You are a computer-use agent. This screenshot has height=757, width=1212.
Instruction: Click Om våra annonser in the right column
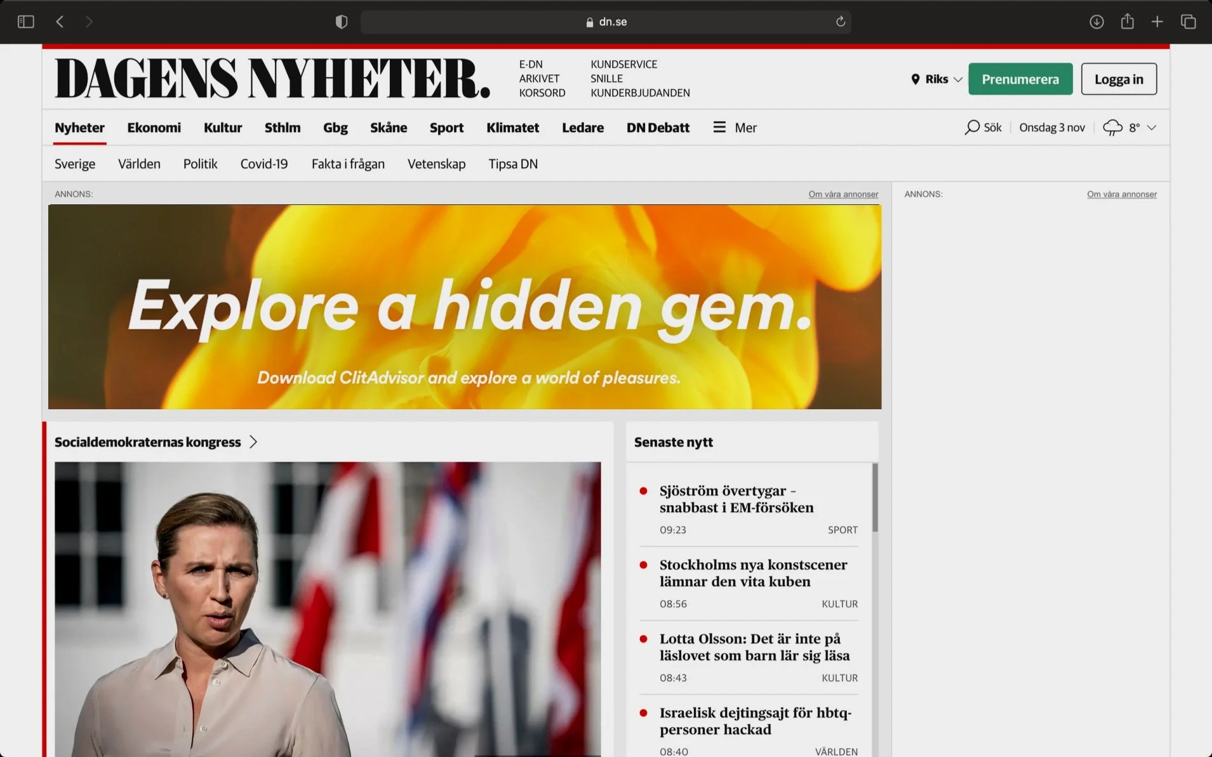pos(1122,194)
